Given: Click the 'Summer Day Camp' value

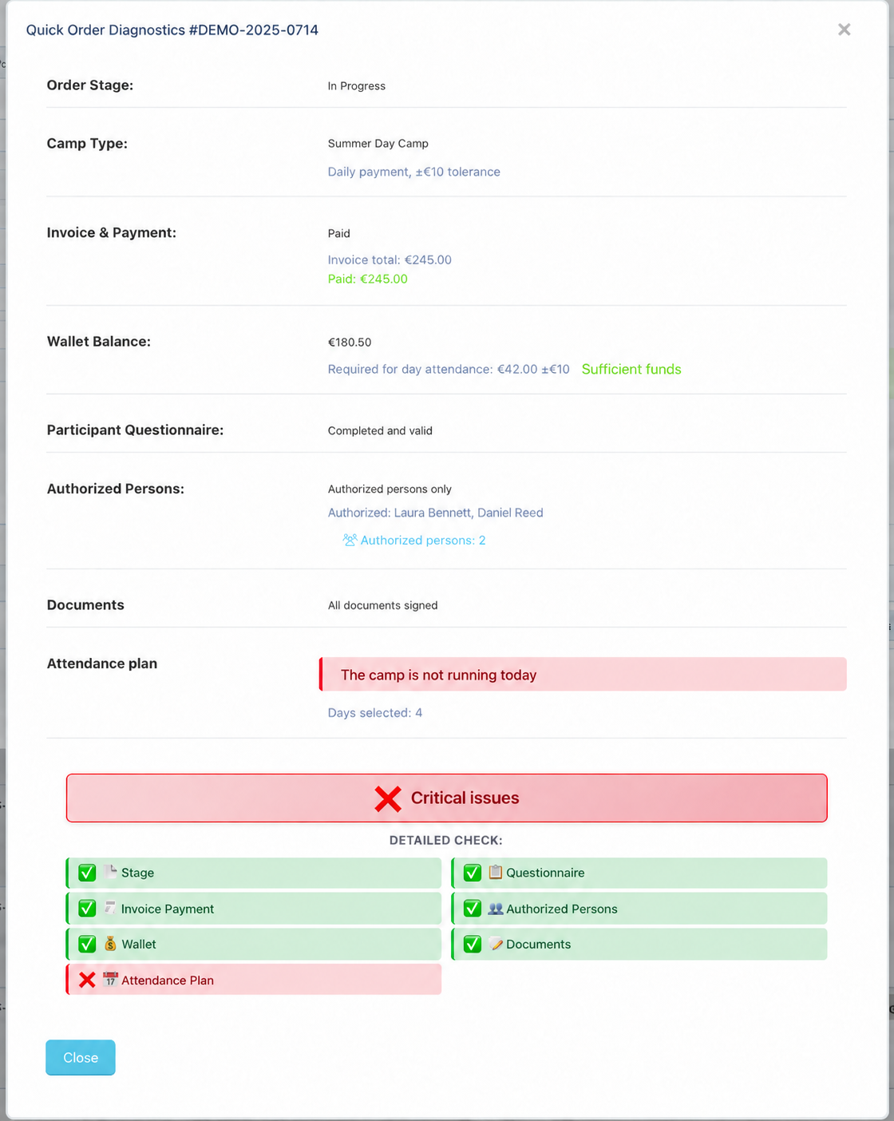Looking at the screenshot, I should [378, 144].
